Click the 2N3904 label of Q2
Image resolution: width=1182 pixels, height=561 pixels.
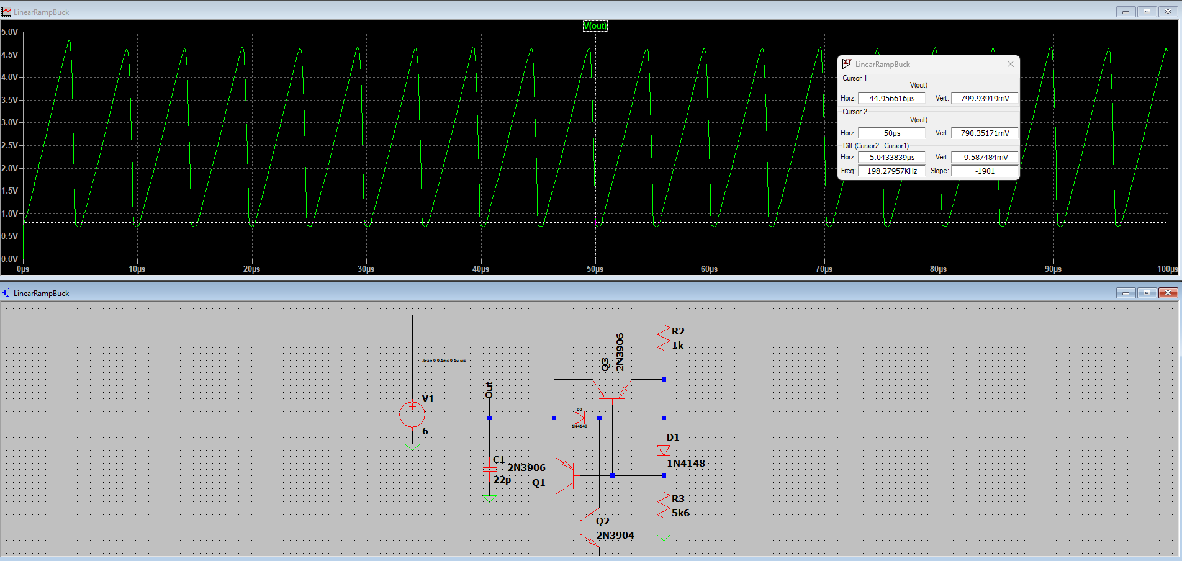click(x=615, y=536)
